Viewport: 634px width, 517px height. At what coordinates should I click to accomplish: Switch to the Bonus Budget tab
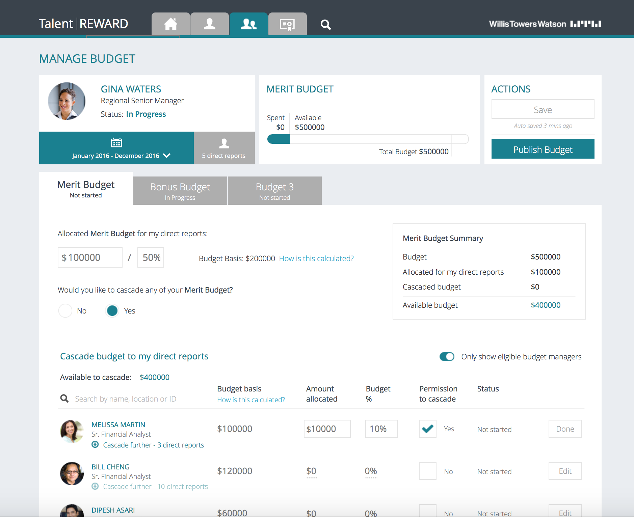tap(180, 191)
